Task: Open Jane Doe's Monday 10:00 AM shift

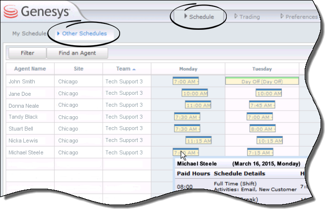Action: [195, 93]
